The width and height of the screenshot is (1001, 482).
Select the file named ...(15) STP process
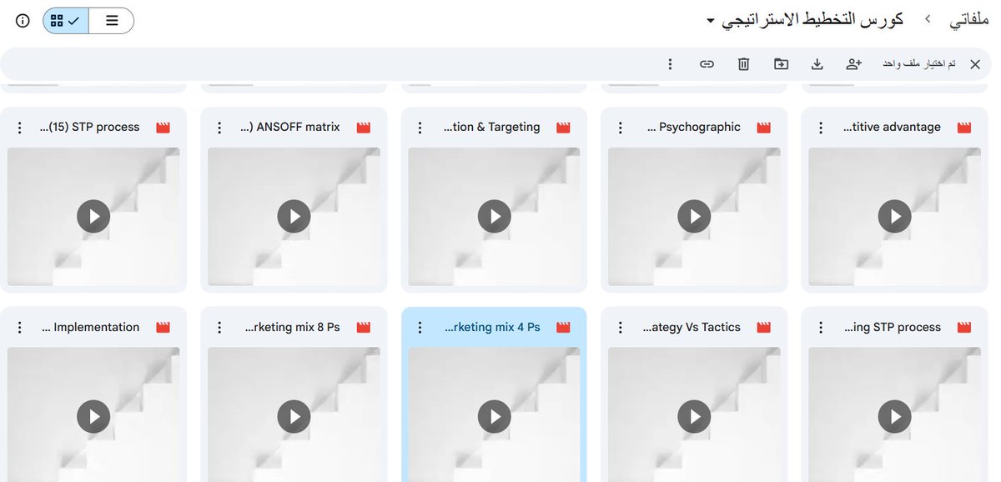point(90,128)
